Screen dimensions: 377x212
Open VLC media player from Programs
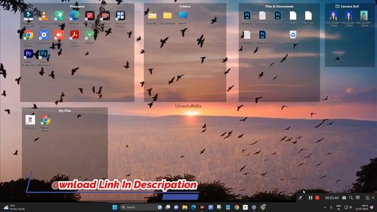click(44, 16)
